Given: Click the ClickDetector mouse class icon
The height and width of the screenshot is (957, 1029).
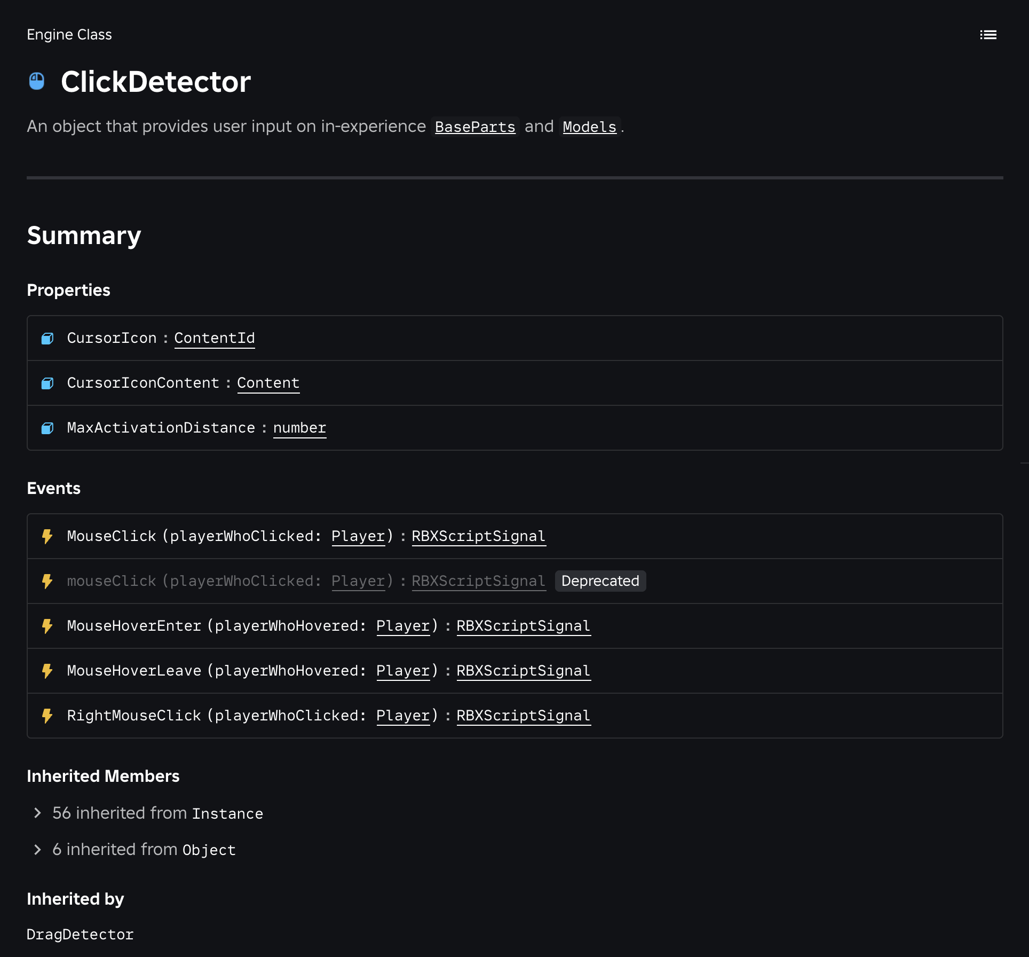Looking at the screenshot, I should tap(37, 81).
